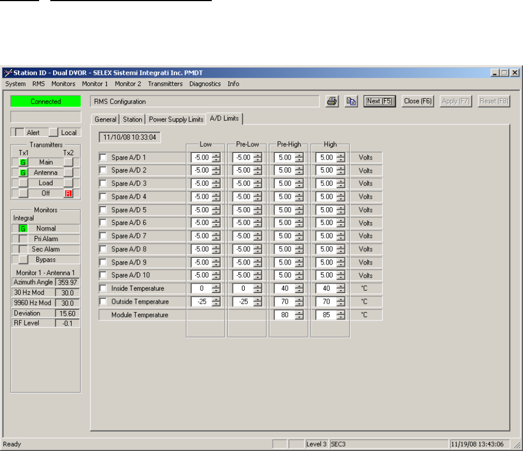Viewport: 523px width, 451px height.
Task: Click the SEC3 status bar entry
Action: (389, 444)
